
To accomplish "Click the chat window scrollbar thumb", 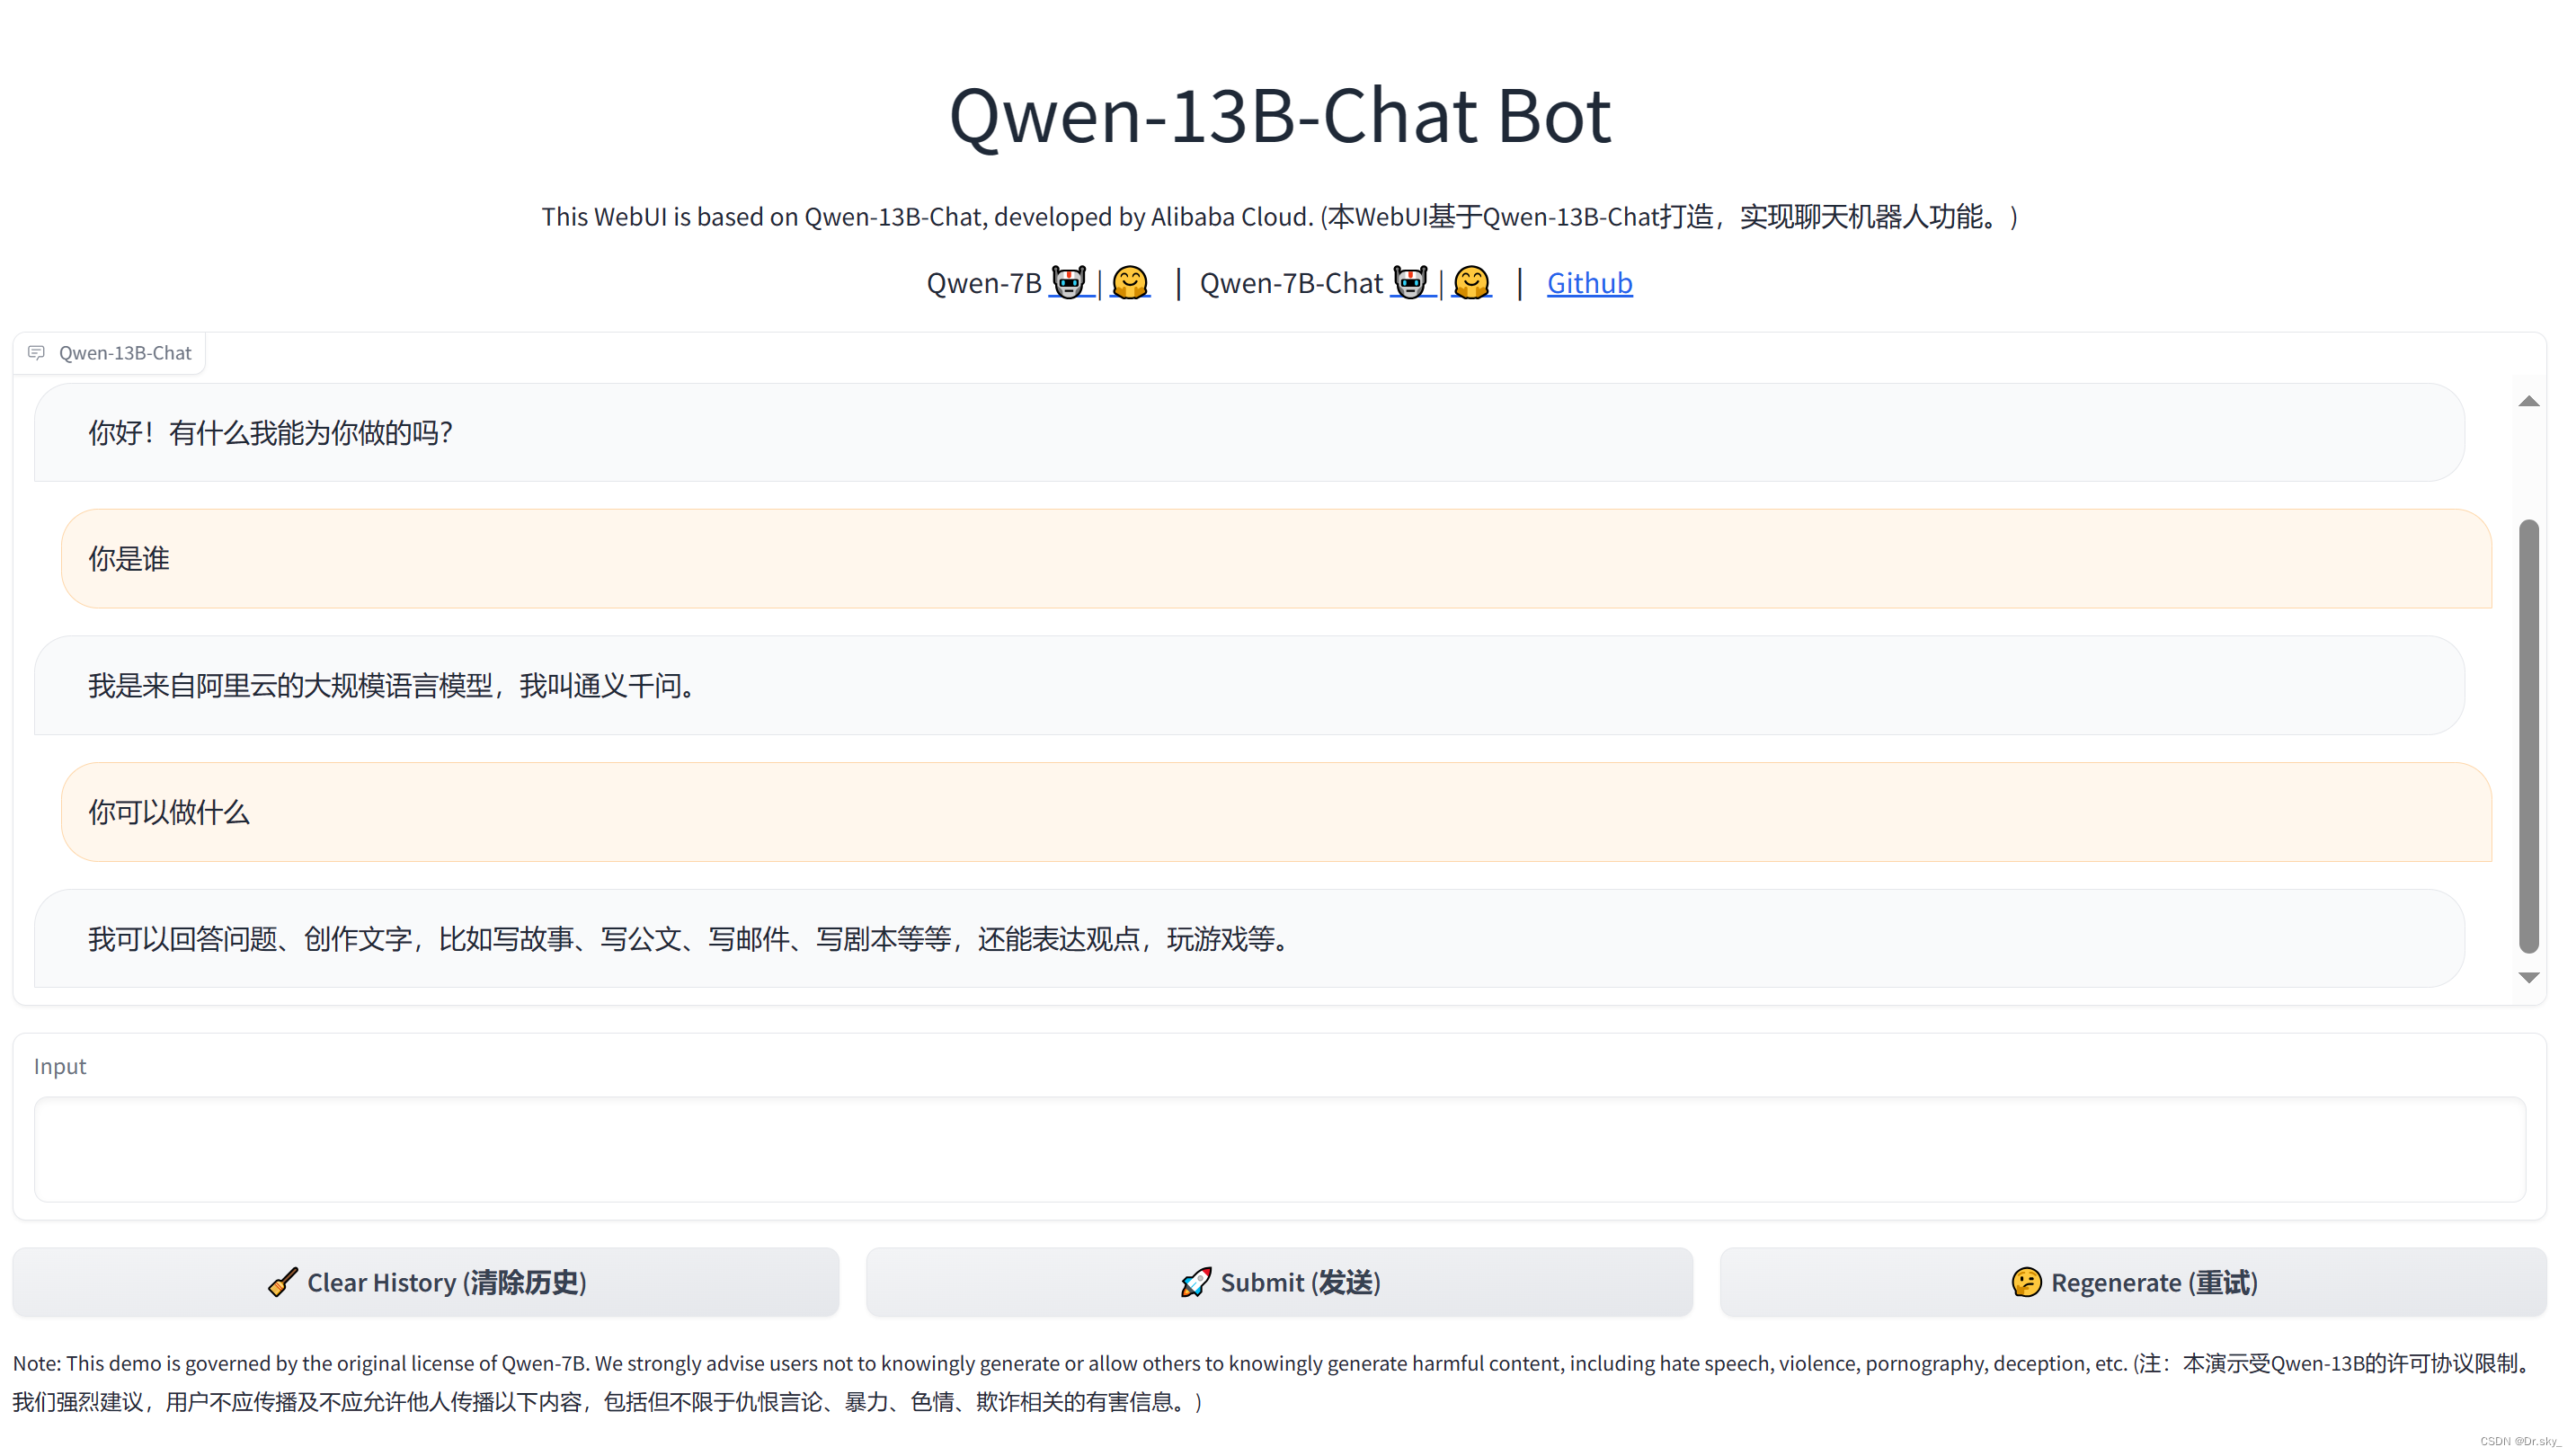I will click(x=2528, y=735).
